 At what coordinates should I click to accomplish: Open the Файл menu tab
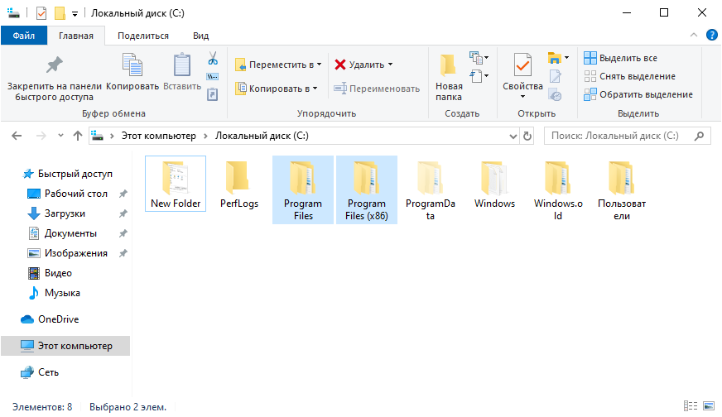coord(24,36)
